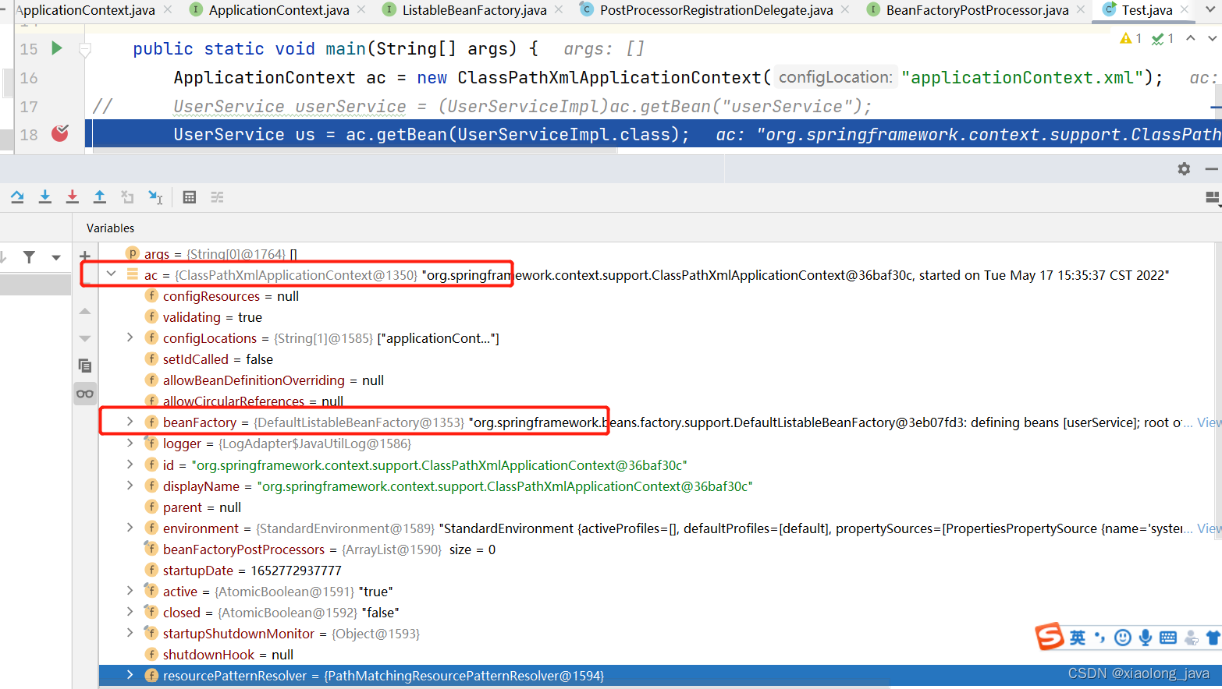Move watch down with arrow icon

(85, 338)
